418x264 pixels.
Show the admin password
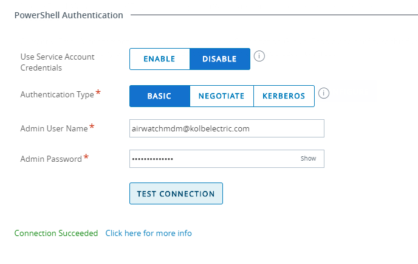click(x=308, y=159)
